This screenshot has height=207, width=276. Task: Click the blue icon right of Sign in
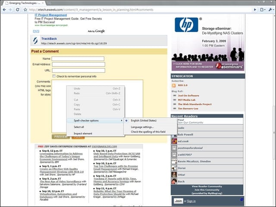point(241,199)
